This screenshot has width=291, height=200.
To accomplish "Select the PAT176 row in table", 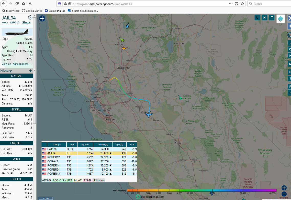I will (89, 149).
